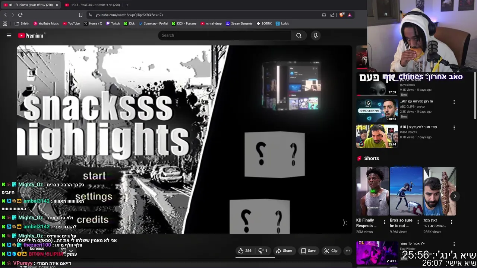The height and width of the screenshot is (268, 477).
Task: Open the cast/media icon in address bar
Action: pos(324,15)
